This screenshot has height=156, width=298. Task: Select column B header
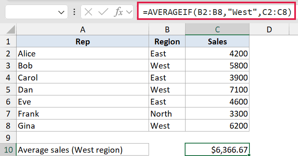(167, 29)
